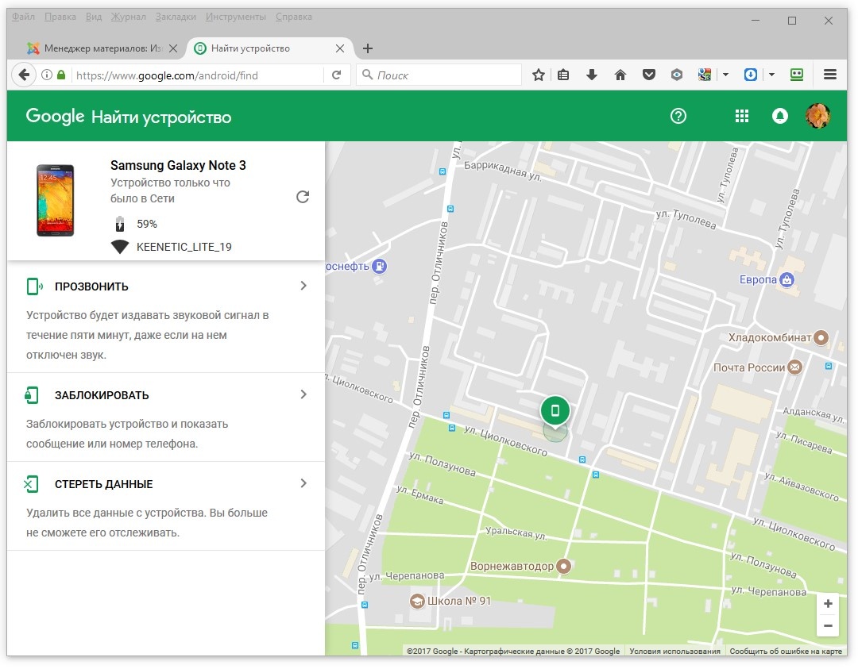This screenshot has height=669, width=858.
Task: Close the Найти устройство tab
Action: click(340, 48)
